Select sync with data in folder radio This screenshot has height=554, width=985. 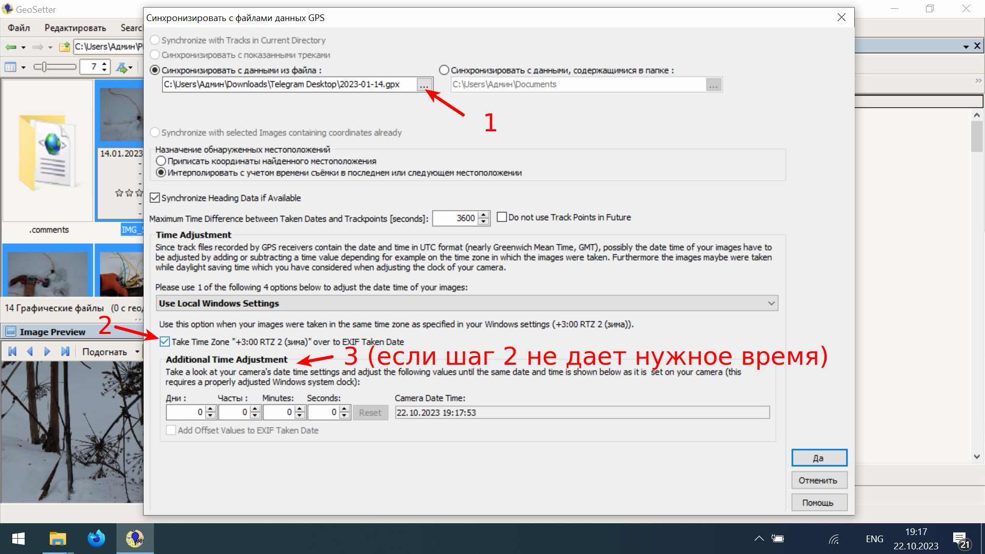coord(444,70)
